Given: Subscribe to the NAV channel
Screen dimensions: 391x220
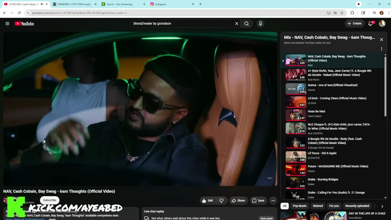Looking at the screenshot, I should coord(49,200).
